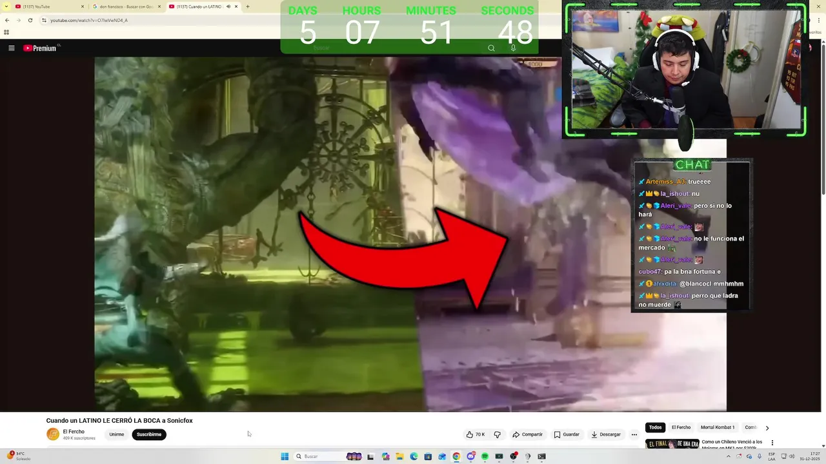Dislike the video with thumbs-down icon

click(x=497, y=434)
